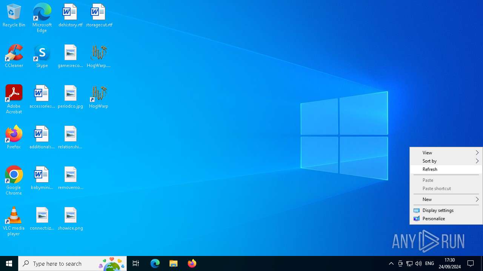Viewport: 483px width, 271px height.
Task: Open Task View from the taskbar
Action: [x=136, y=263]
